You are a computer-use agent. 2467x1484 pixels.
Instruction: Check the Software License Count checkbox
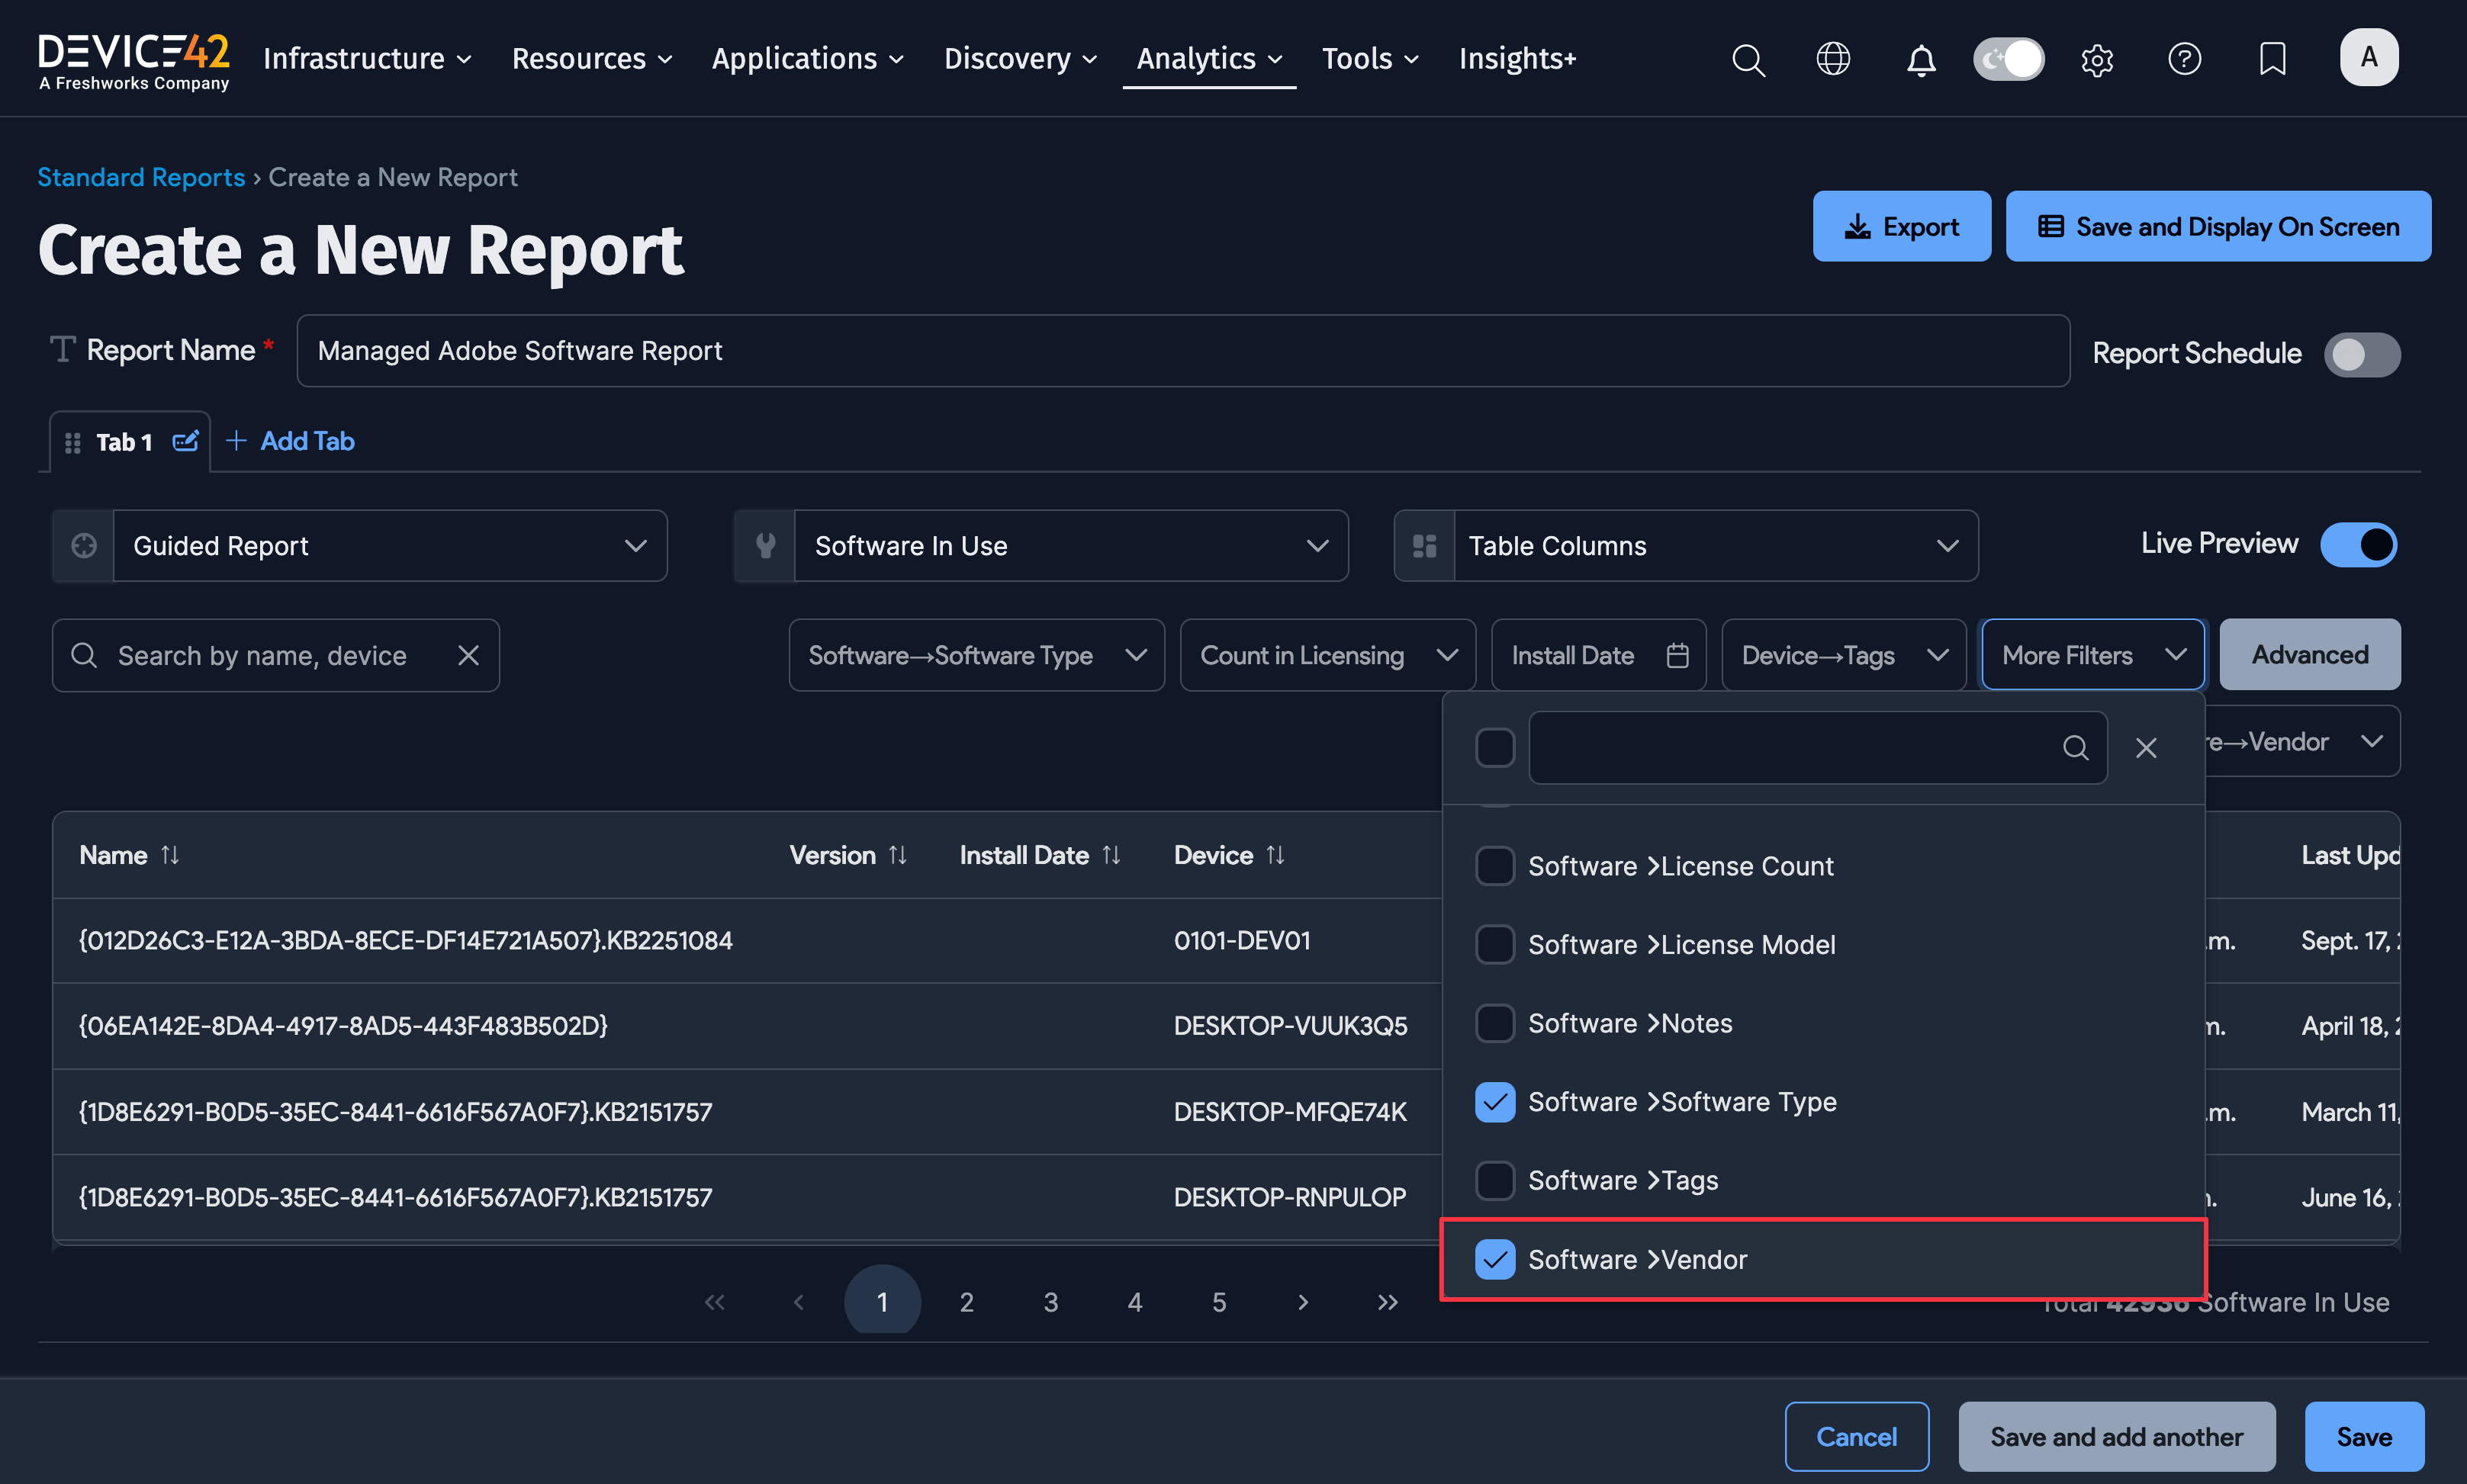coord(1495,866)
